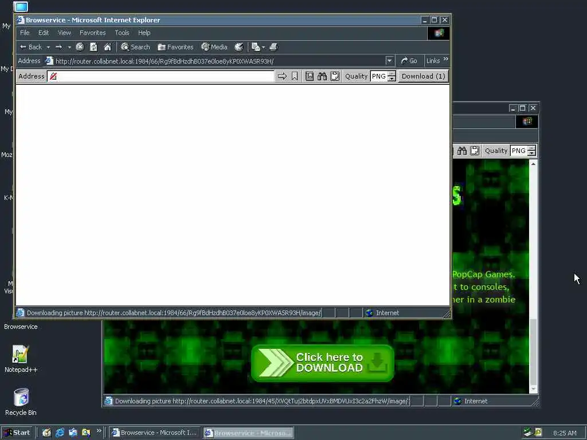The height and width of the screenshot is (440, 587).
Task: Click the Download (1) button
Action: point(423,76)
